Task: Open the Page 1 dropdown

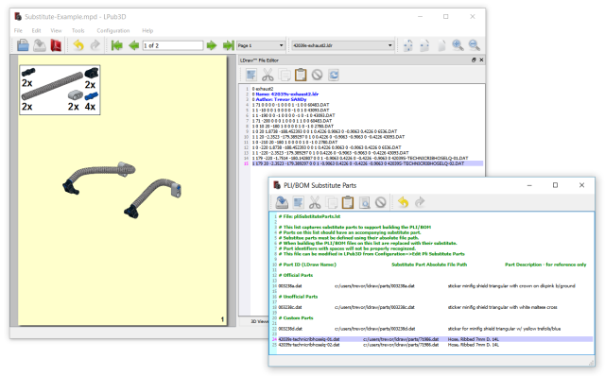Action: [x=261, y=45]
